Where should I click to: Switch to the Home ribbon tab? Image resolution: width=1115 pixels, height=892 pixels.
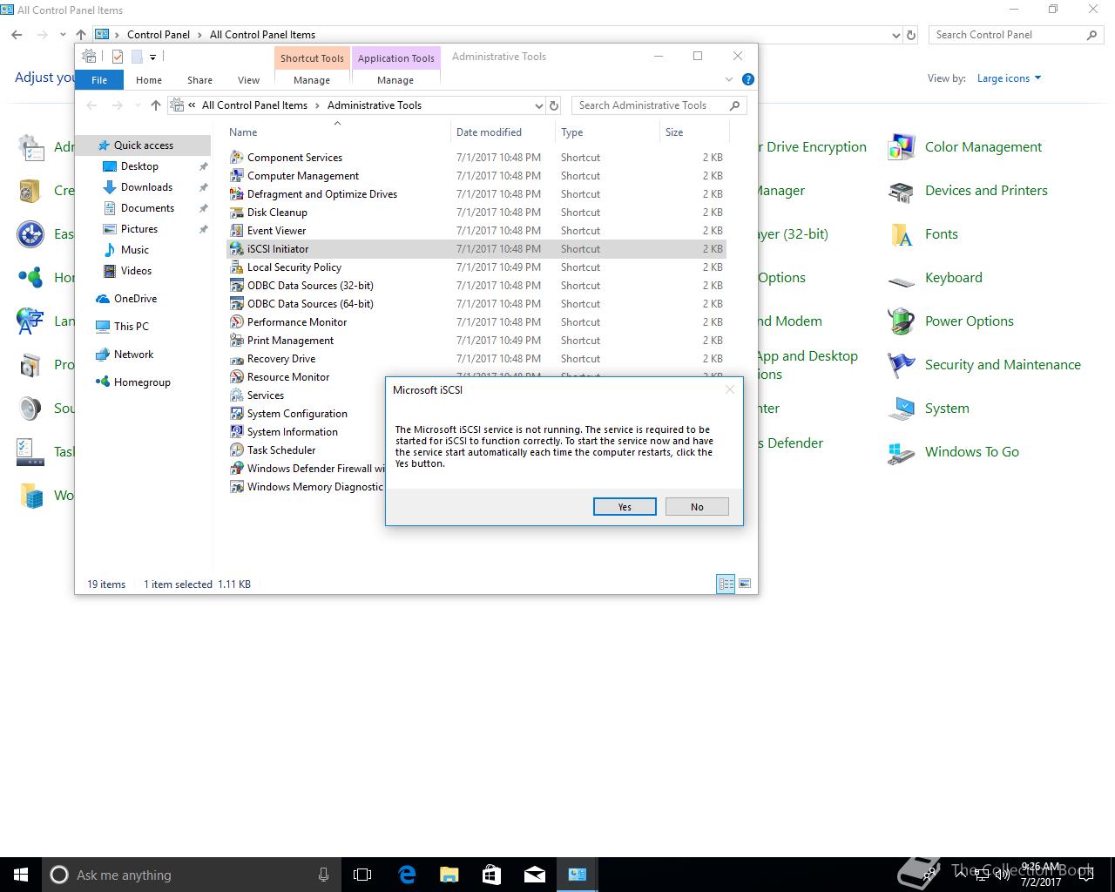click(149, 80)
